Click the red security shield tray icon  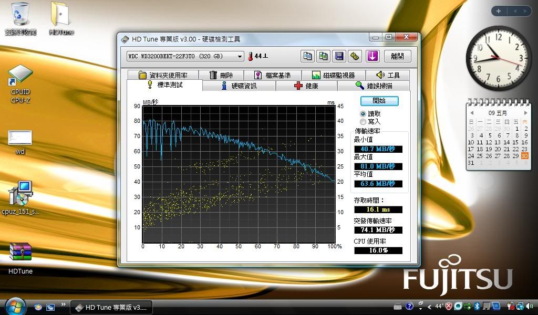(449, 306)
